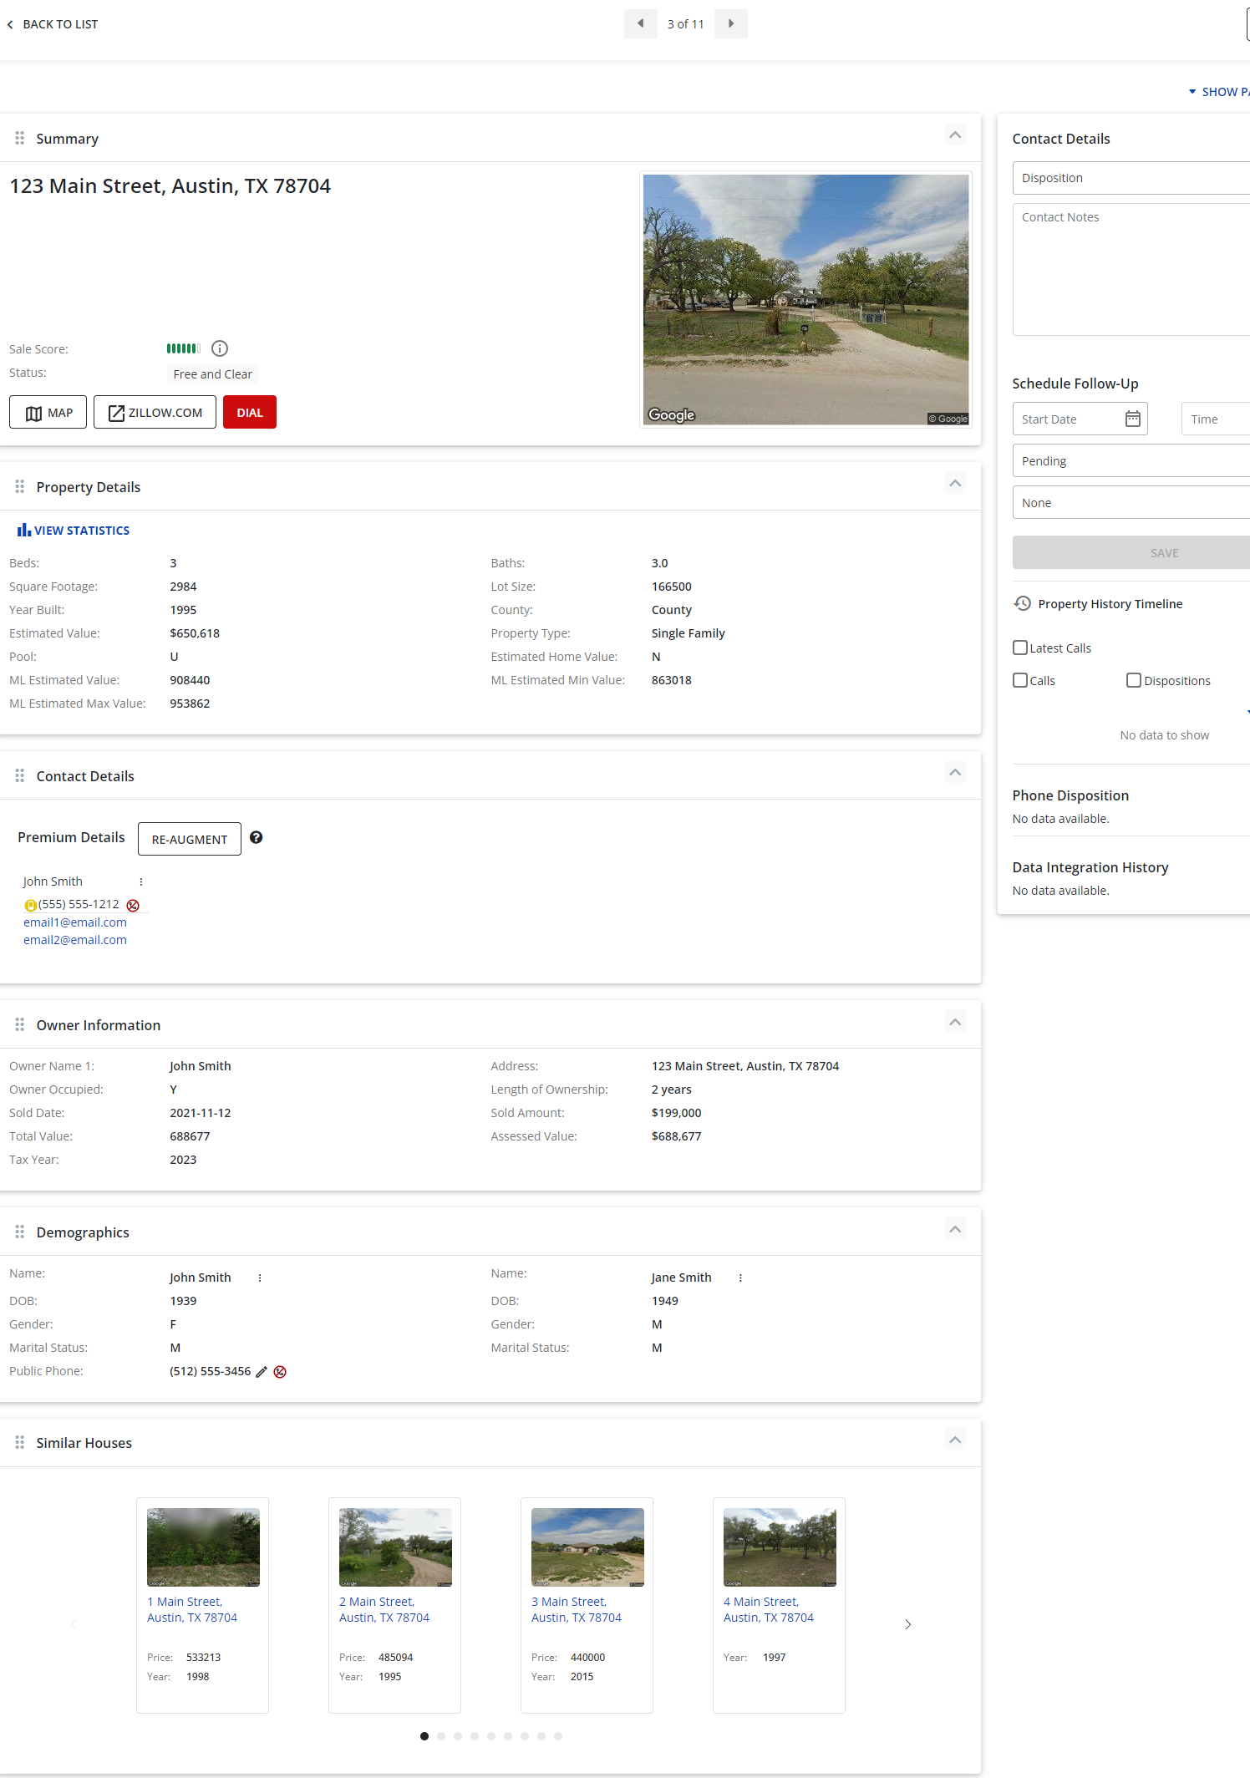Go to the next property record arrow
The image size is (1250, 1778).
click(731, 24)
